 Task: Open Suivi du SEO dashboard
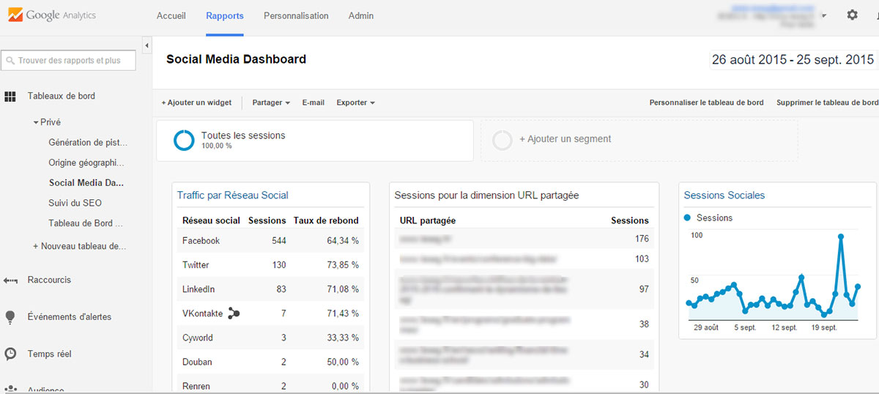tap(75, 203)
